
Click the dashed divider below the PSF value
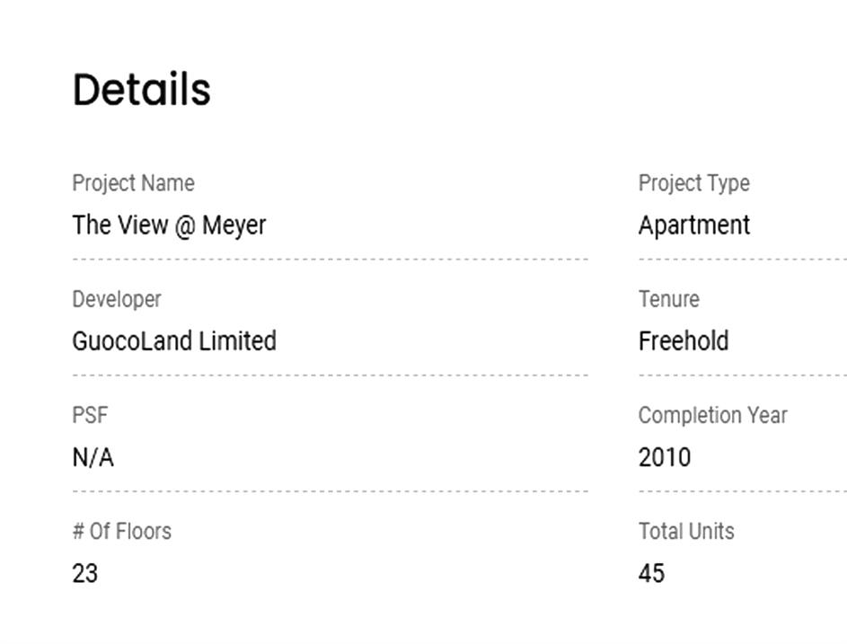coord(330,491)
